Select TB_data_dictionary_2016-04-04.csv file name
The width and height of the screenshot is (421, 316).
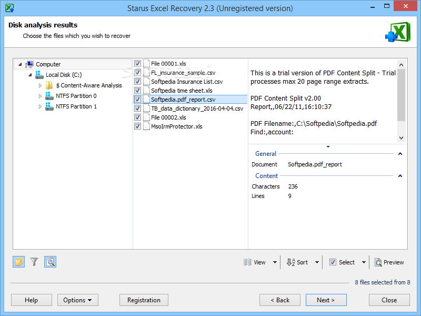pos(197,108)
